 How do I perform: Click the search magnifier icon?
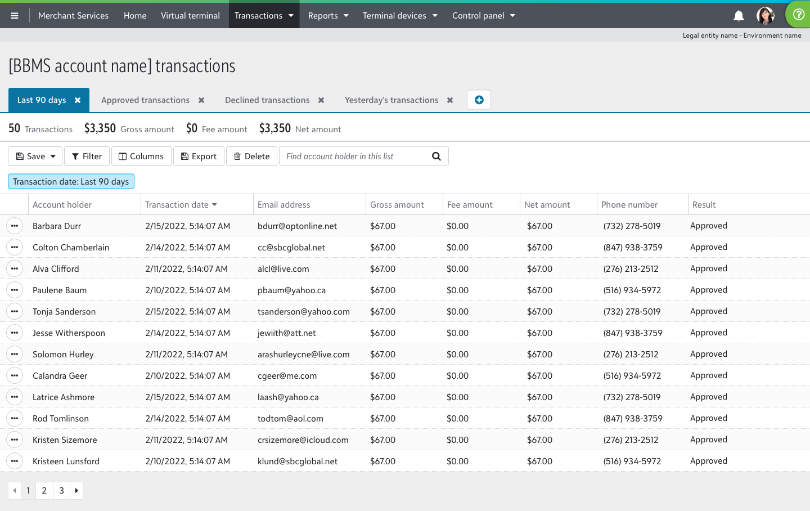[436, 156]
